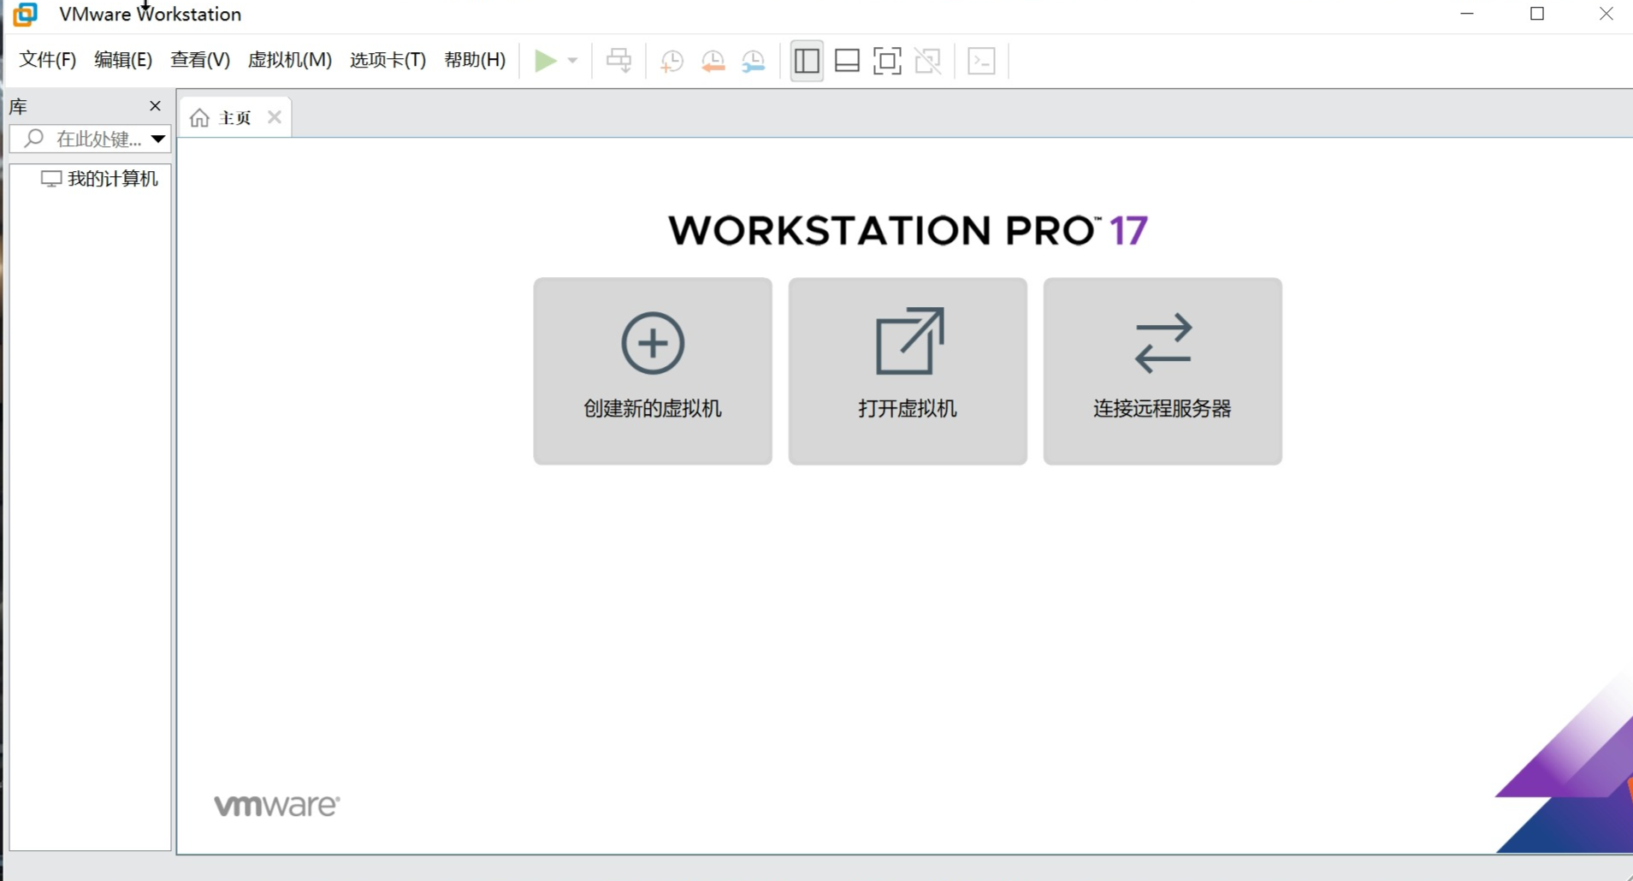Open the 文件(F) menu
The width and height of the screenshot is (1633, 881).
point(48,60)
